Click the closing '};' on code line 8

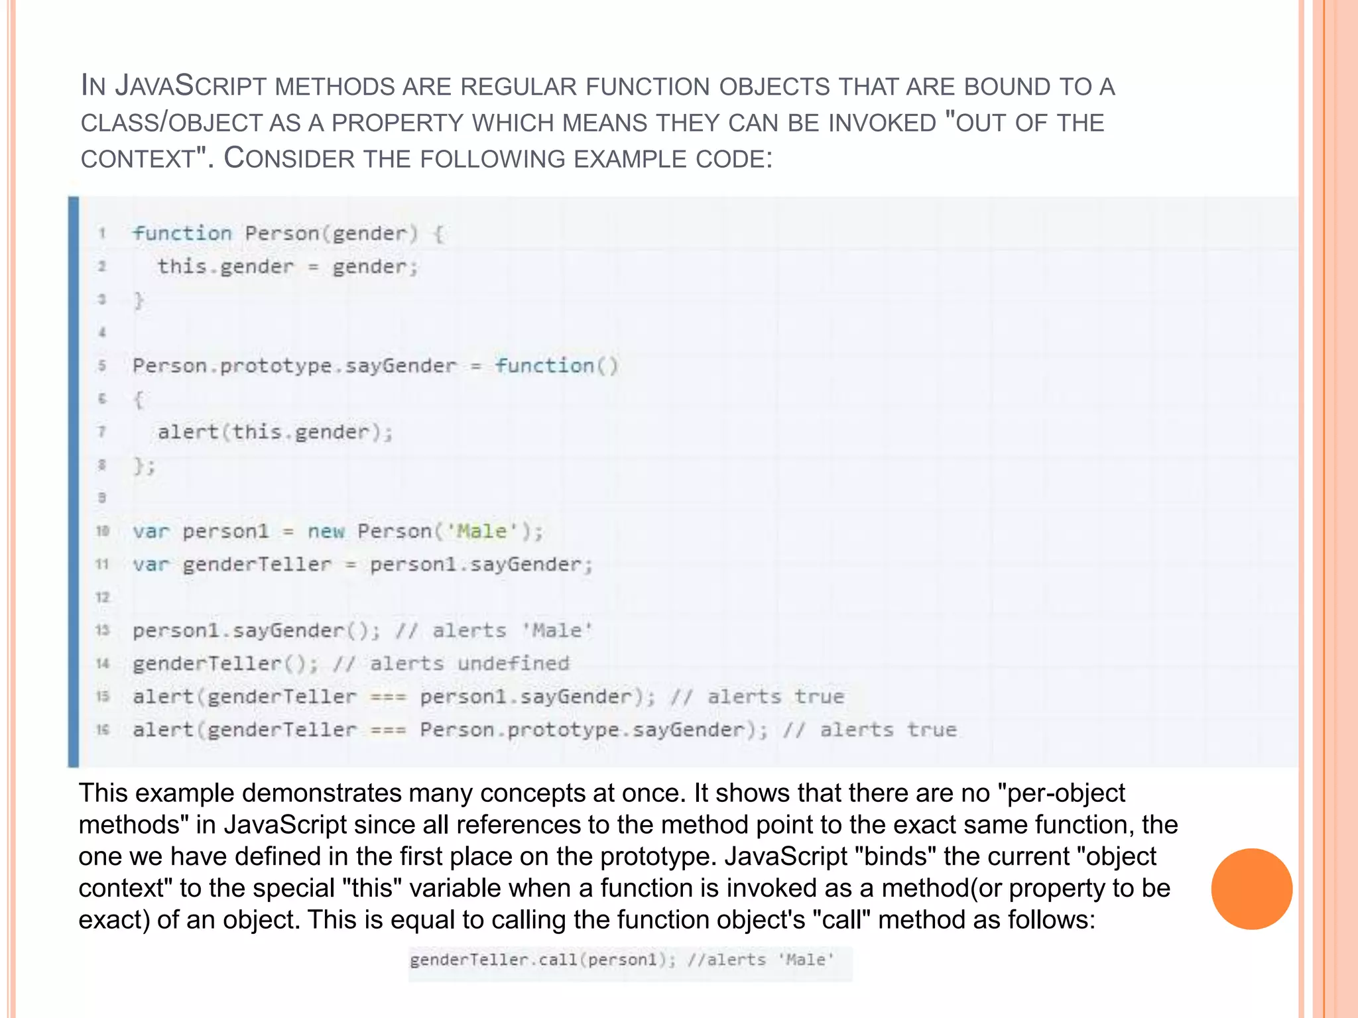coord(144,465)
